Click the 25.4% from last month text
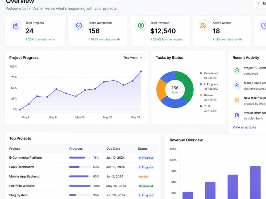 tap(167, 40)
